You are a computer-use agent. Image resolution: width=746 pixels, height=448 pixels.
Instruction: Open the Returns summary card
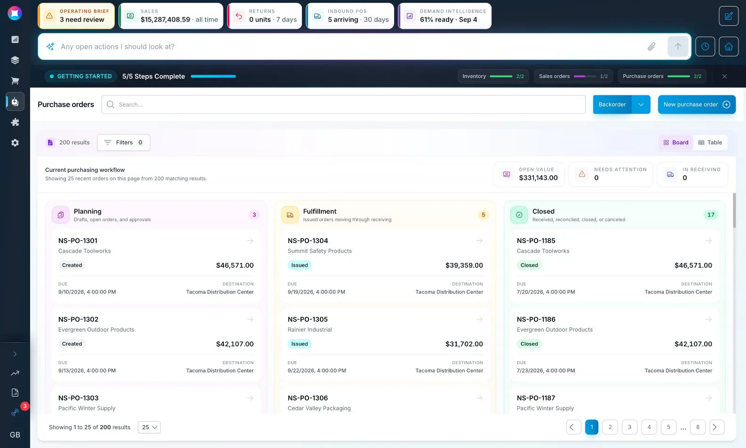coord(265,16)
